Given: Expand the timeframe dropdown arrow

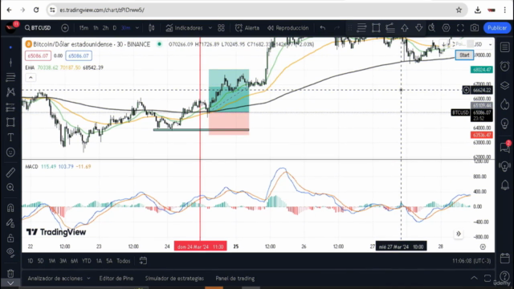Looking at the screenshot, I should click(137, 28).
